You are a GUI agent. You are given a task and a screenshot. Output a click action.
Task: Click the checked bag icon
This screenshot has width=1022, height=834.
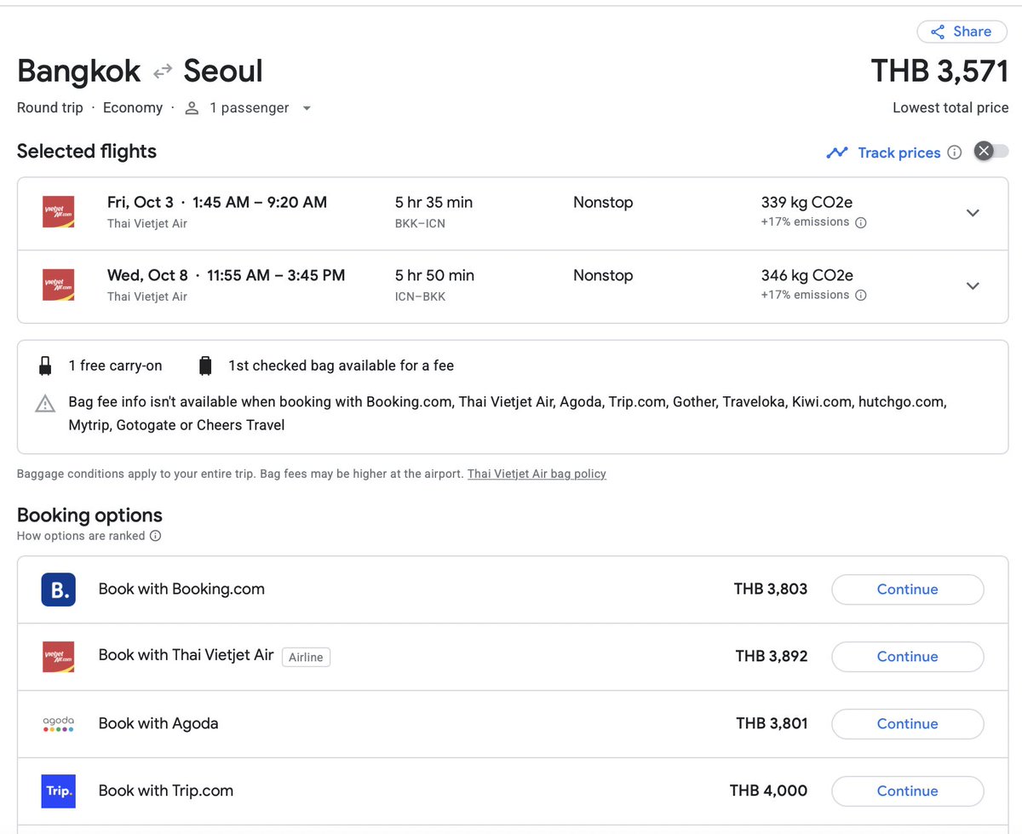point(205,365)
